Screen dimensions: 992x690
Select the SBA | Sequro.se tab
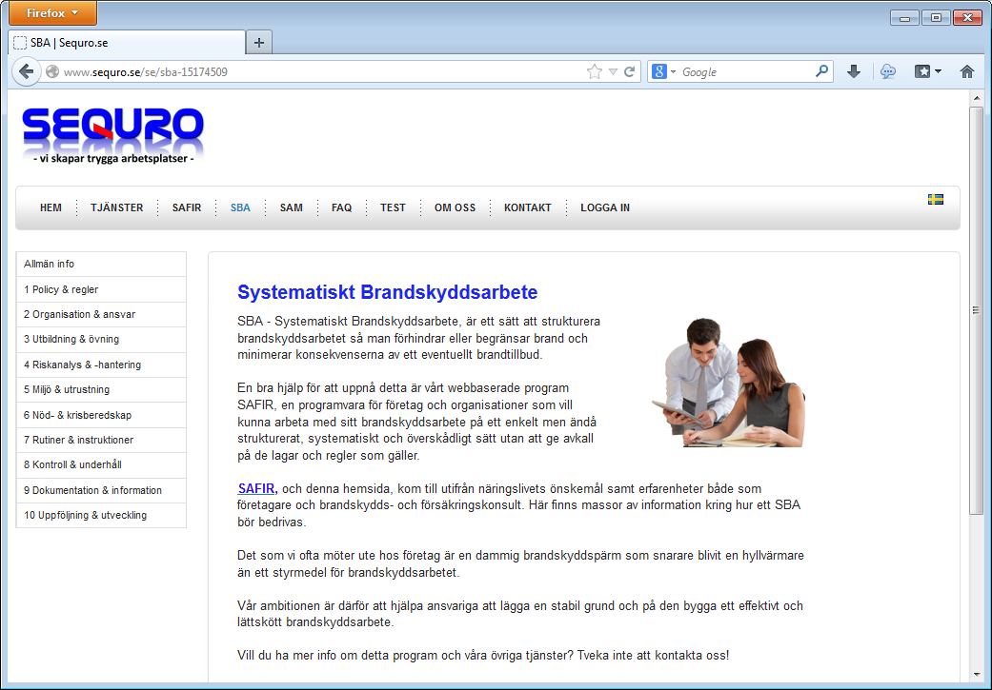(127, 42)
